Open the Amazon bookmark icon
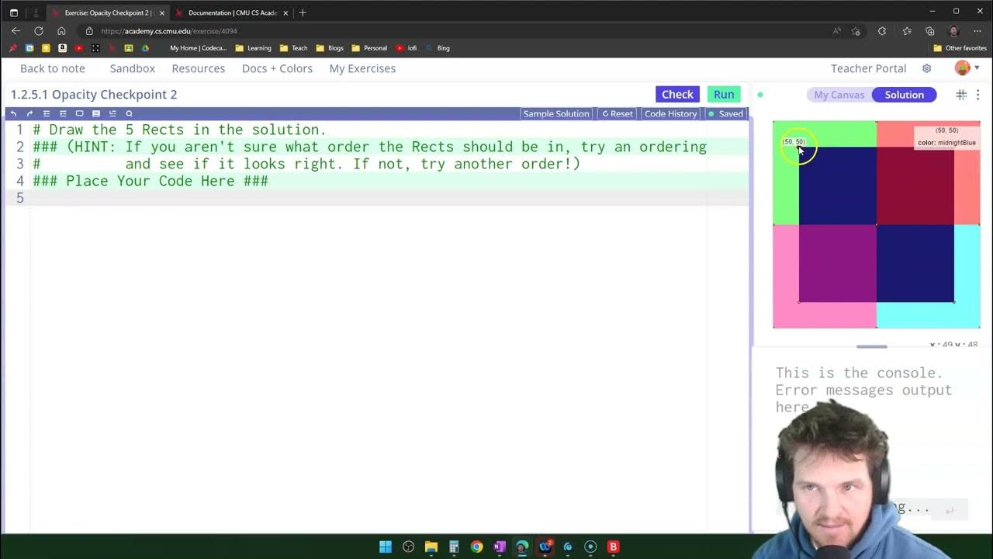Image resolution: width=993 pixels, height=559 pixels. [63, 48]
